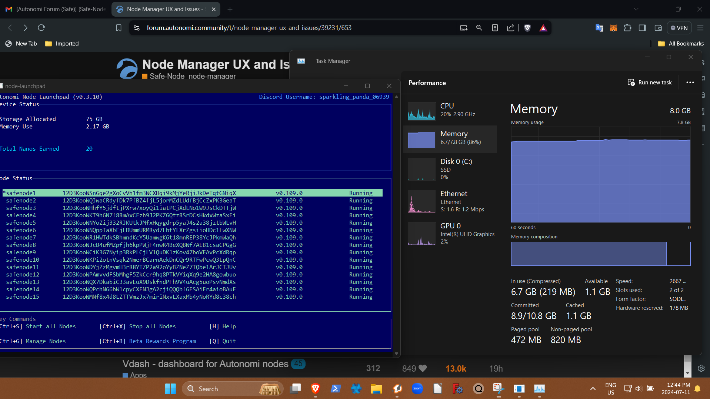The height and width of the screenshot is (399, 710).
Task: Close the Node Manager UX tab
Action: (214, 9)
